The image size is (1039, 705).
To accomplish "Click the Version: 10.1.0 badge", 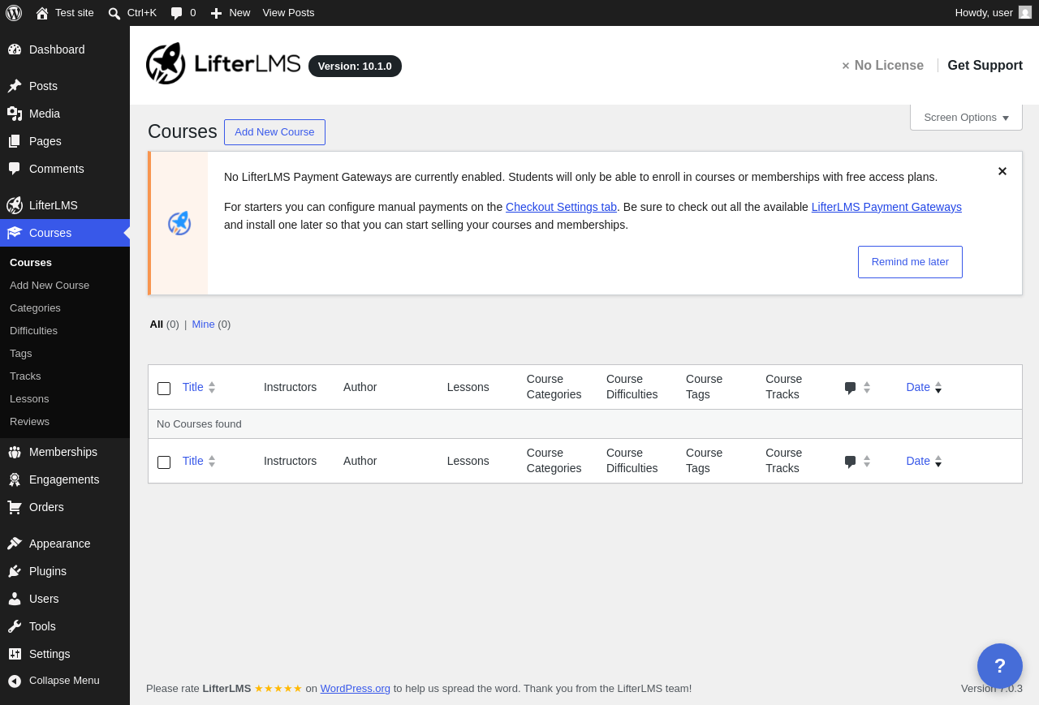I will click(x=355, y=67).
